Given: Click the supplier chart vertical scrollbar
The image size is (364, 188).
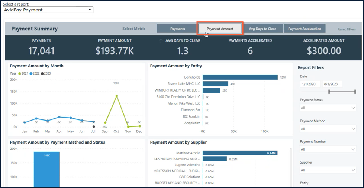Looking at the screenshot, I should coord(290,168).
